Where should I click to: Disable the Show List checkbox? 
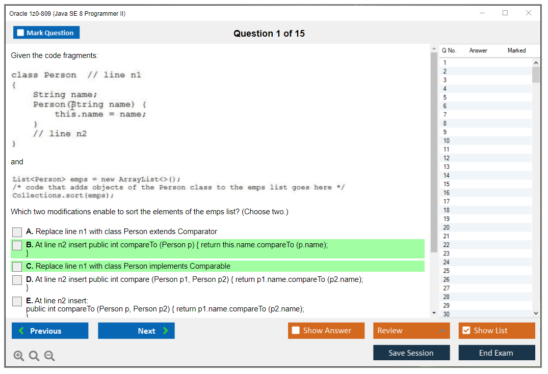tap(467, 330)
